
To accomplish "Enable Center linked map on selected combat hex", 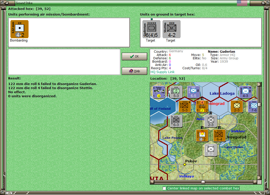I will pos(164,188).
